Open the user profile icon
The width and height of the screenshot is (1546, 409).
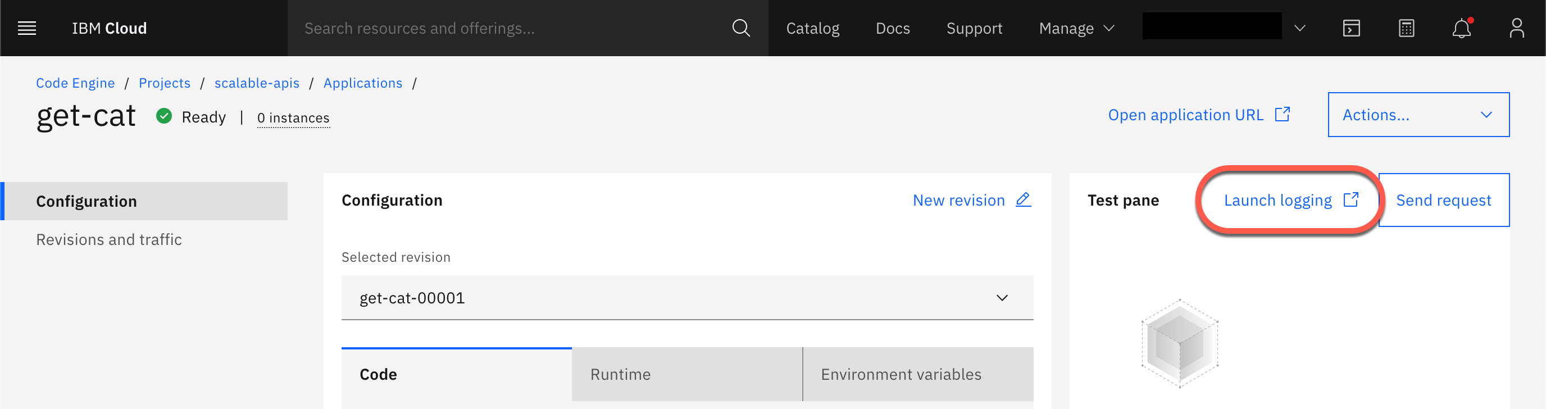click(1517, 28)
